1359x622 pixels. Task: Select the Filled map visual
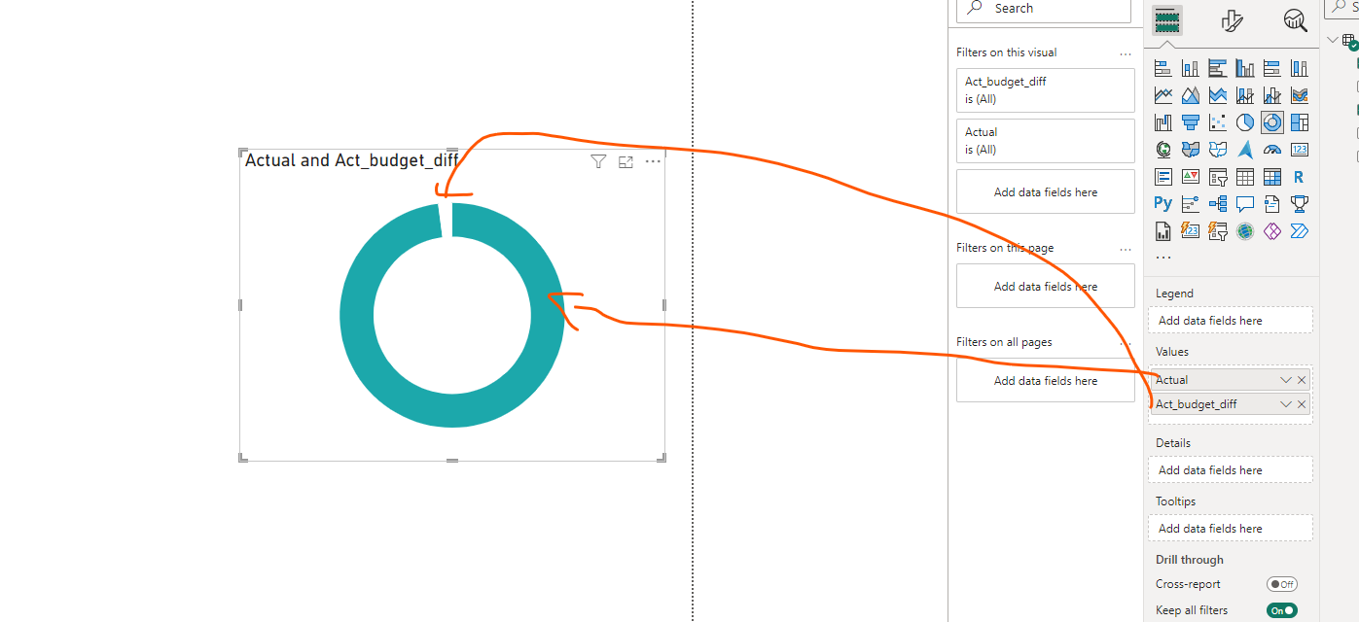pos(1190,150)
